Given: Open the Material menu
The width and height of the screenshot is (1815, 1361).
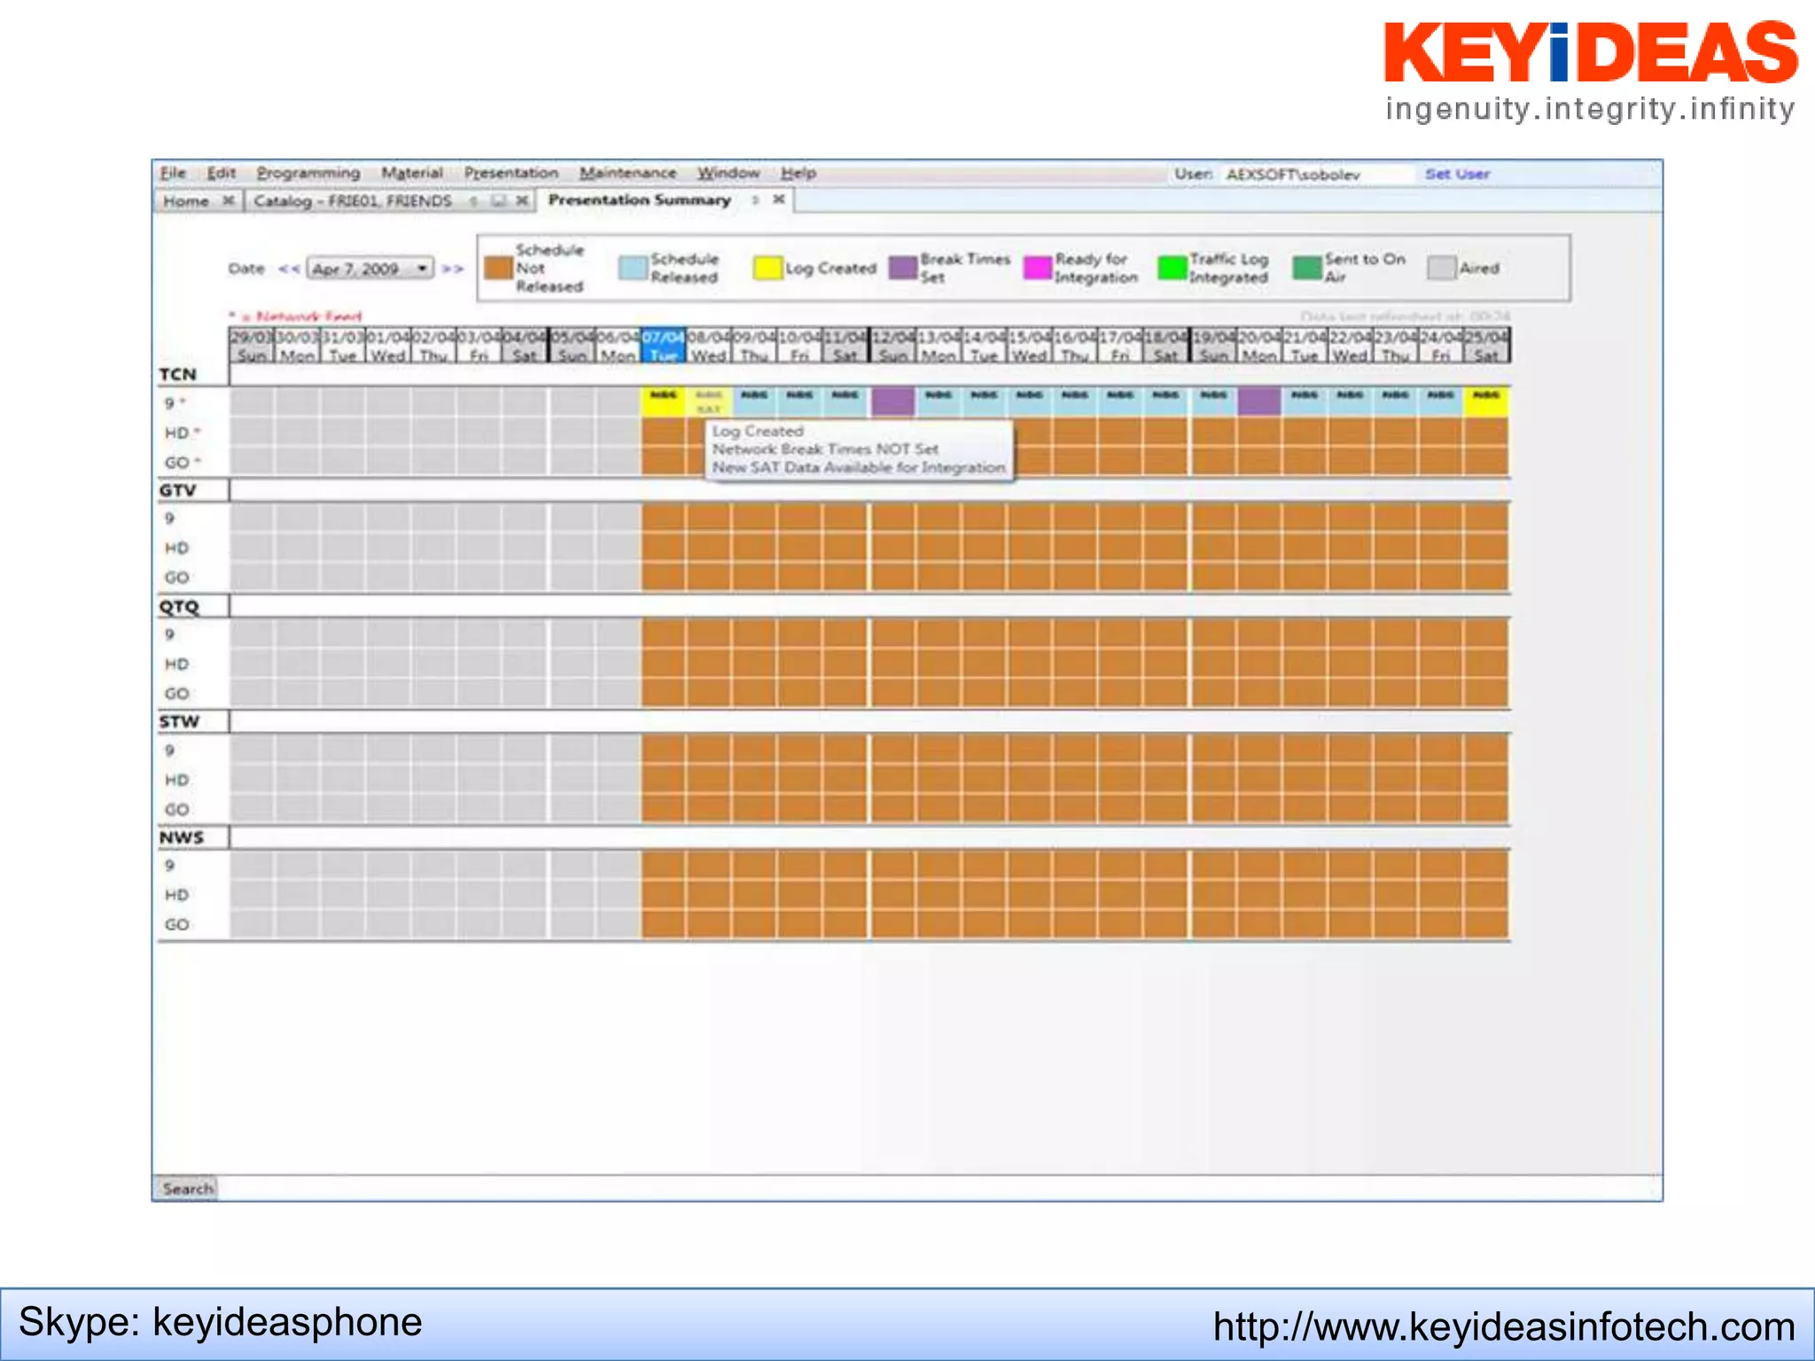Looking at the screenshot, I should 412,173.
